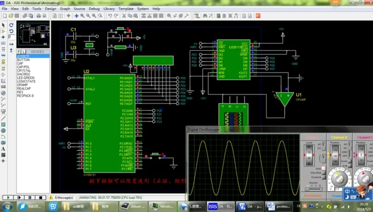Viewport: 373px width, 212px height.
Task: Select the 2D text 'A' tool
Action: pyautogui.click(x=3, y=149)
